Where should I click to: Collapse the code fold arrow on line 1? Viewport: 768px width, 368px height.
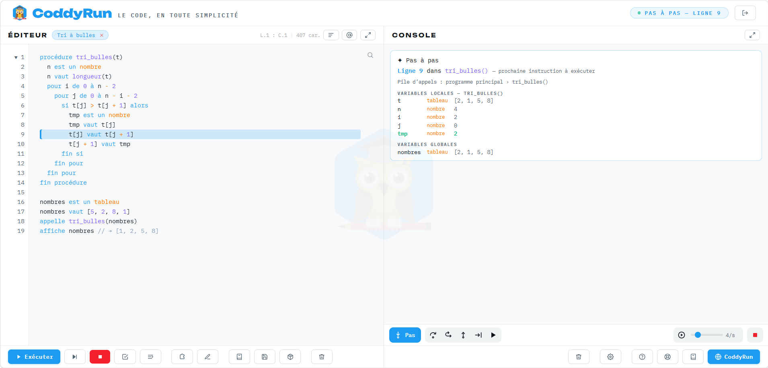pyautogui.click(x=16, y=58)
